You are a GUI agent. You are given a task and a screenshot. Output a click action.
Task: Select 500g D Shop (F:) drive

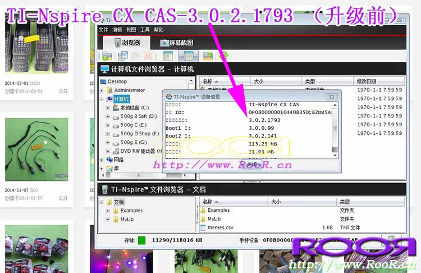pyautogui.click(x=140, y=134)
